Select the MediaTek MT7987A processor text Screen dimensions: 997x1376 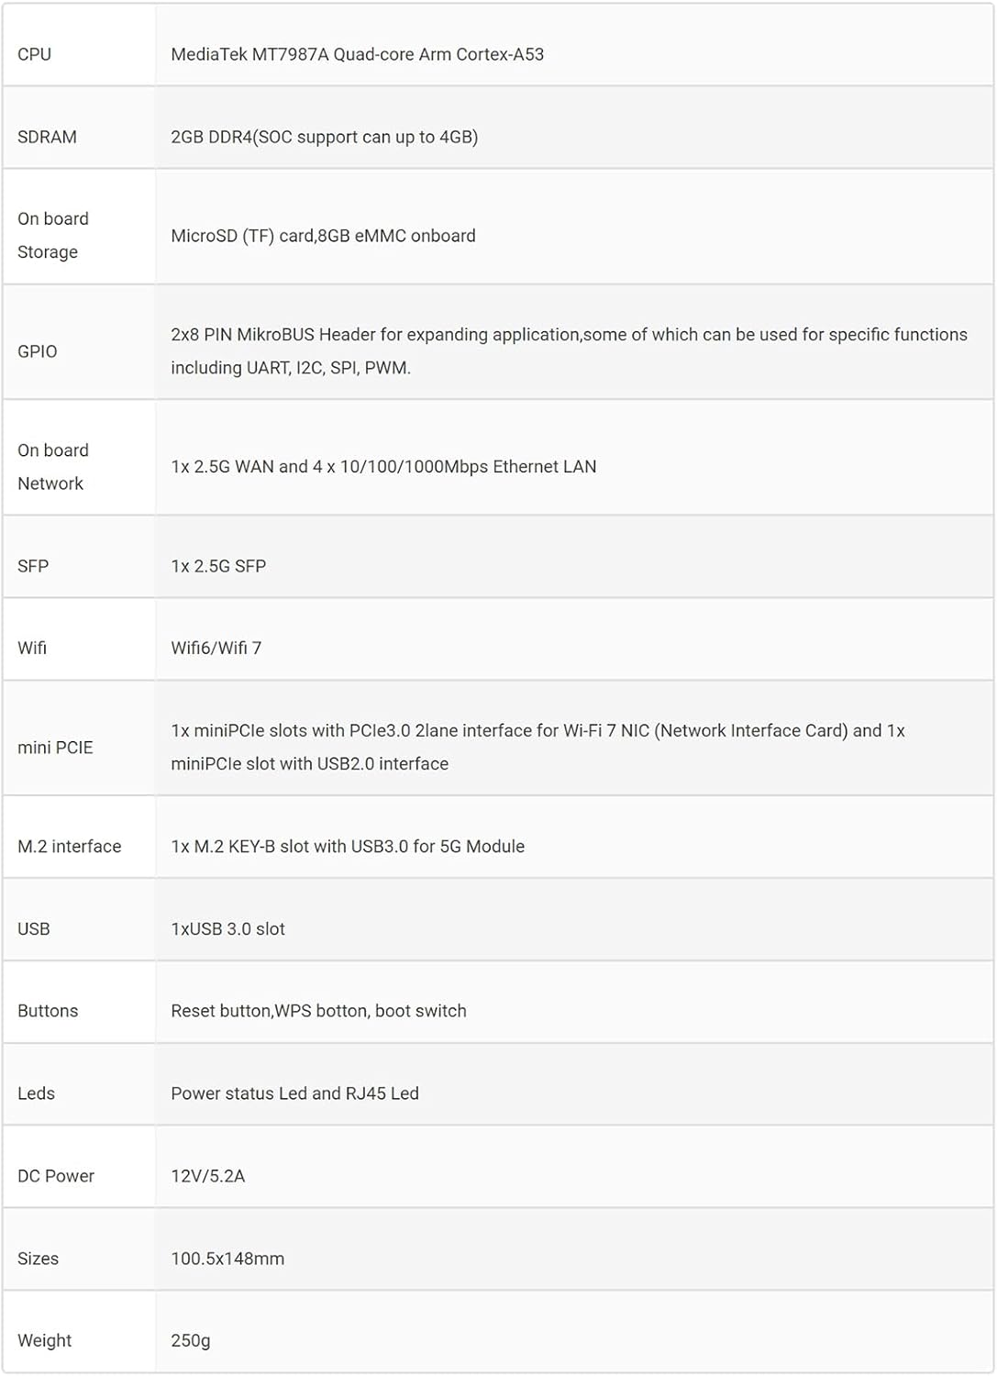(x=357, y=54)
